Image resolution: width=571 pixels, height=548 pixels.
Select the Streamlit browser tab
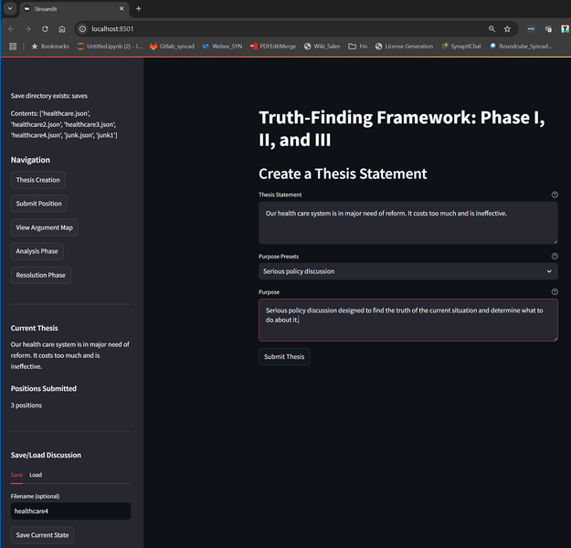point(74,9)
